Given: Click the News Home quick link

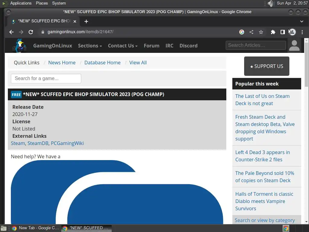Looking at the screenshot, I should [x=62, y=63].
